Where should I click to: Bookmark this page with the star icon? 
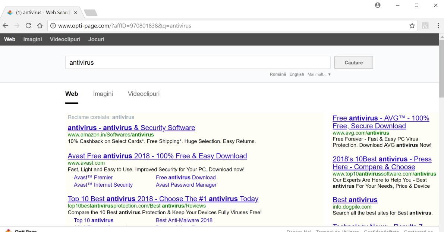tap(412, 26)
